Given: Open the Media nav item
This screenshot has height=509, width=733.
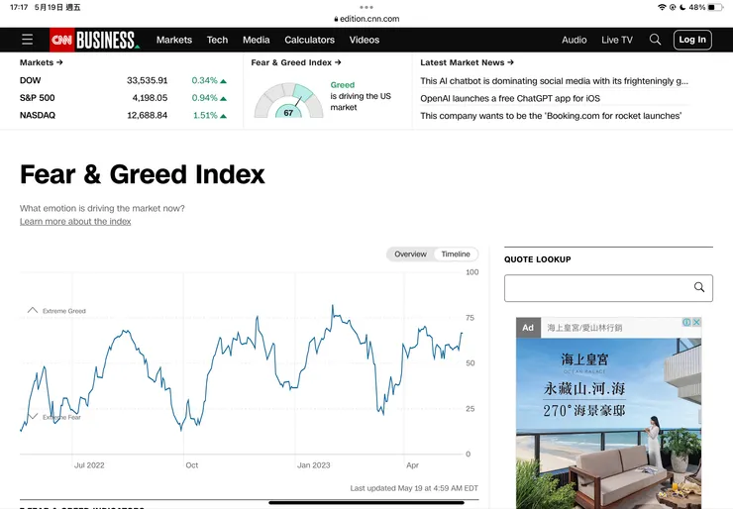Looking at the screenshot, I should point(257,40).
